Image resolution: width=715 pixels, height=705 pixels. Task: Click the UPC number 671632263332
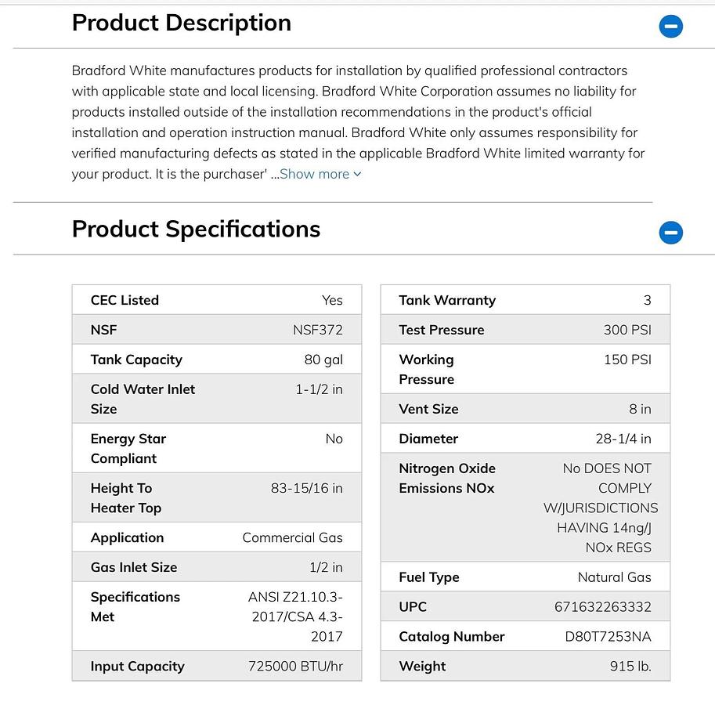click(602, 607)
